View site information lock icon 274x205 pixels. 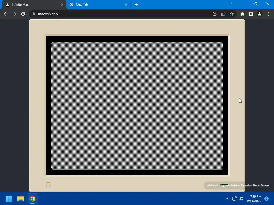click(x=34, y=14)
